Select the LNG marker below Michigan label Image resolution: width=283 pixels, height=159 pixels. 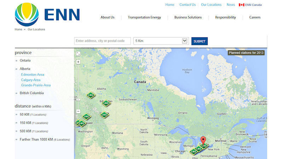tap(194, 152)
